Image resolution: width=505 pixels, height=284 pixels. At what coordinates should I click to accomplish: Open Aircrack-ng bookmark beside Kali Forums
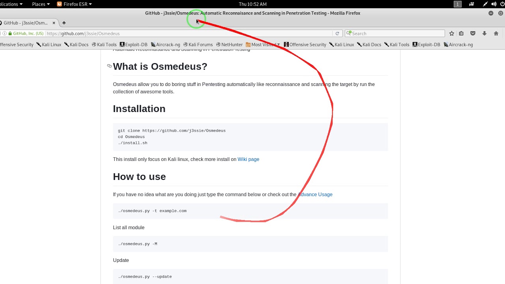[165, 45]
